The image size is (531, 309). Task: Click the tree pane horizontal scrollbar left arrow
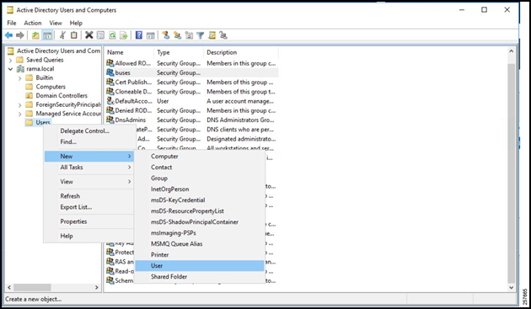(9, 287)
